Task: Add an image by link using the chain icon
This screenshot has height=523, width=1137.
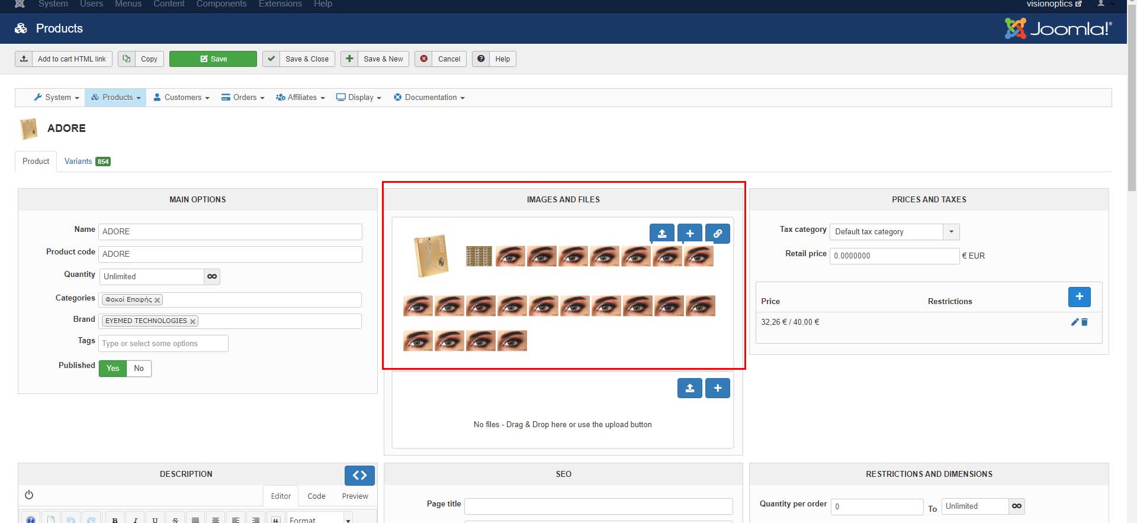Action: click(x=718, y=234)
